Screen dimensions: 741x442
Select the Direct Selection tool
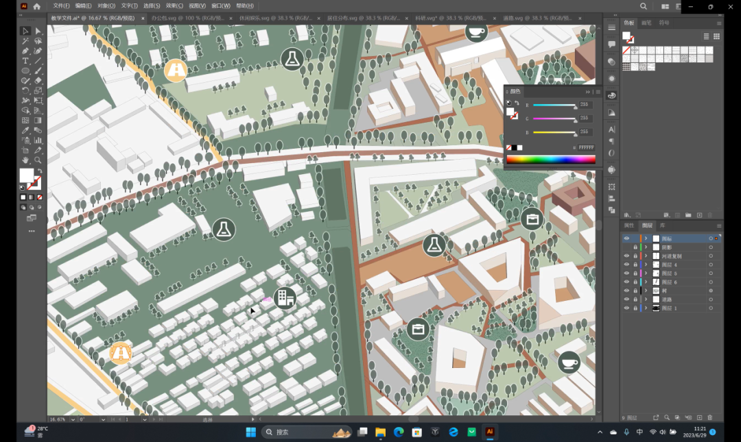point(38,31)
